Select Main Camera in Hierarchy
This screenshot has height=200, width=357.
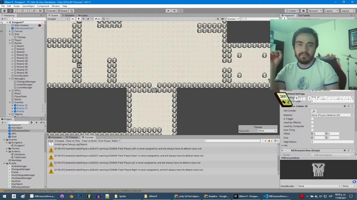coord(21,25)
